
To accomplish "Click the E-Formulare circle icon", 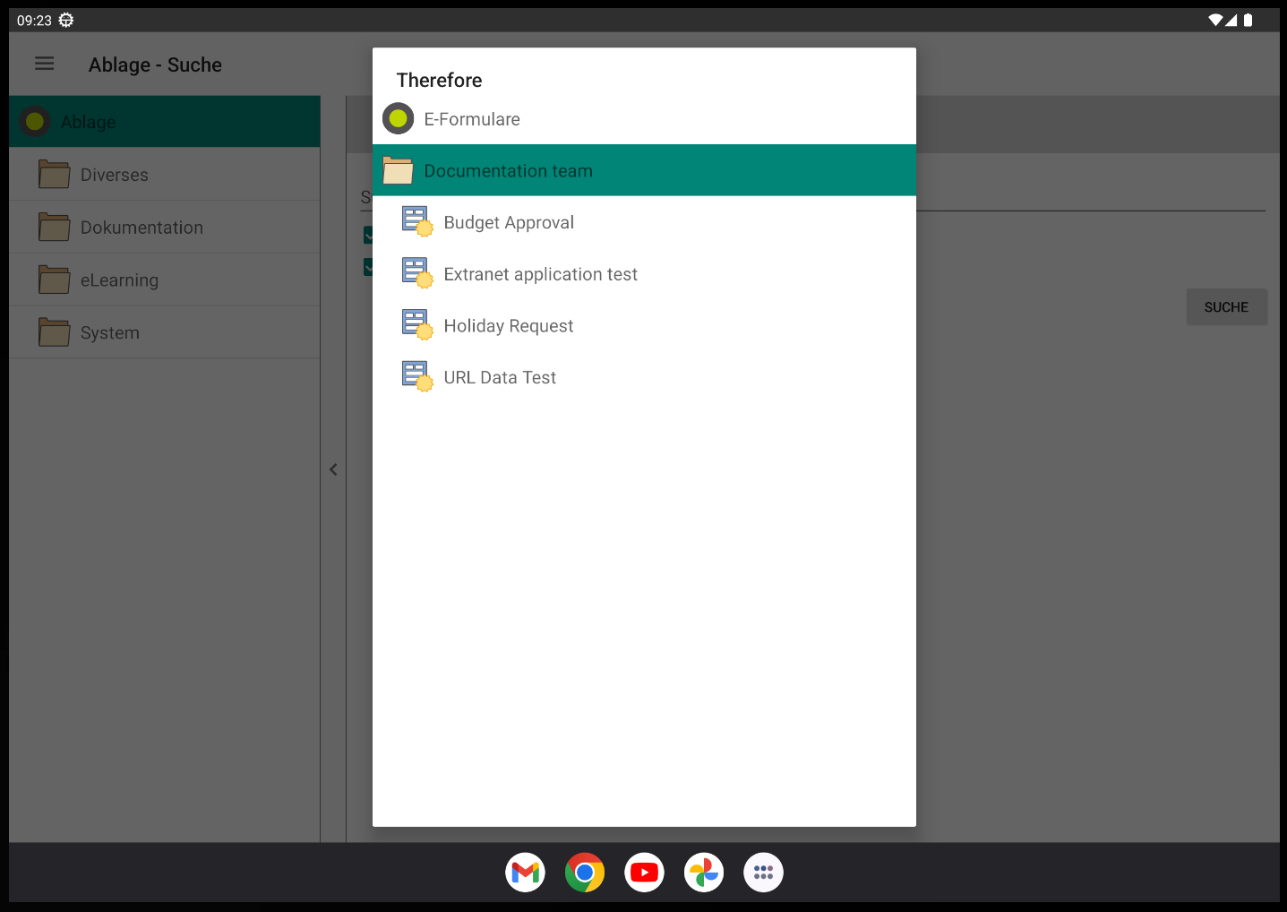I will (398, 118).
